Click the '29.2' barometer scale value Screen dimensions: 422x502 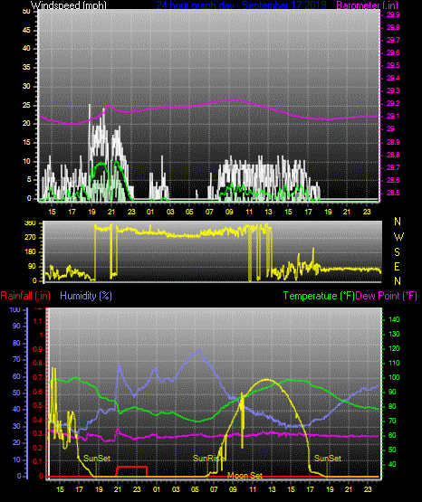click(393, 103)
